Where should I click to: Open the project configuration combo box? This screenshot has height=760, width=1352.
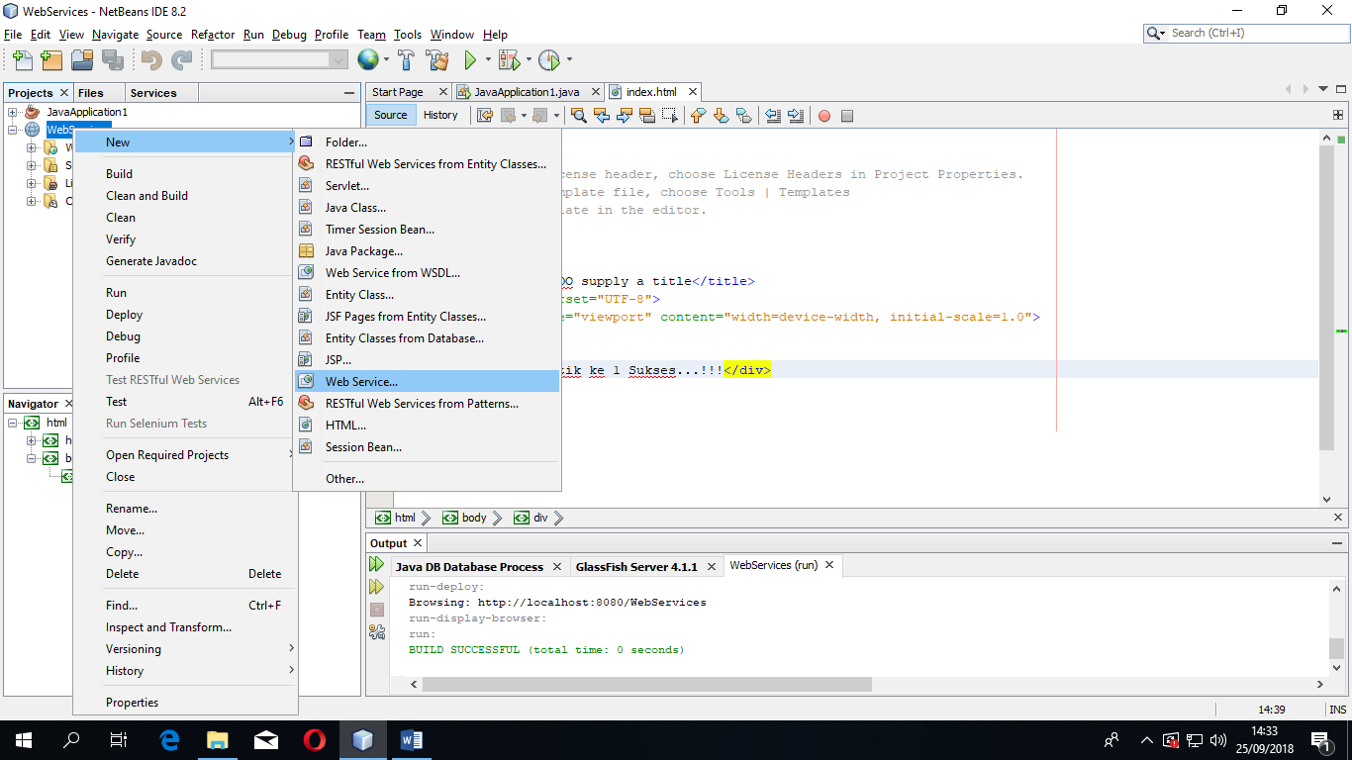click(279, 60)
